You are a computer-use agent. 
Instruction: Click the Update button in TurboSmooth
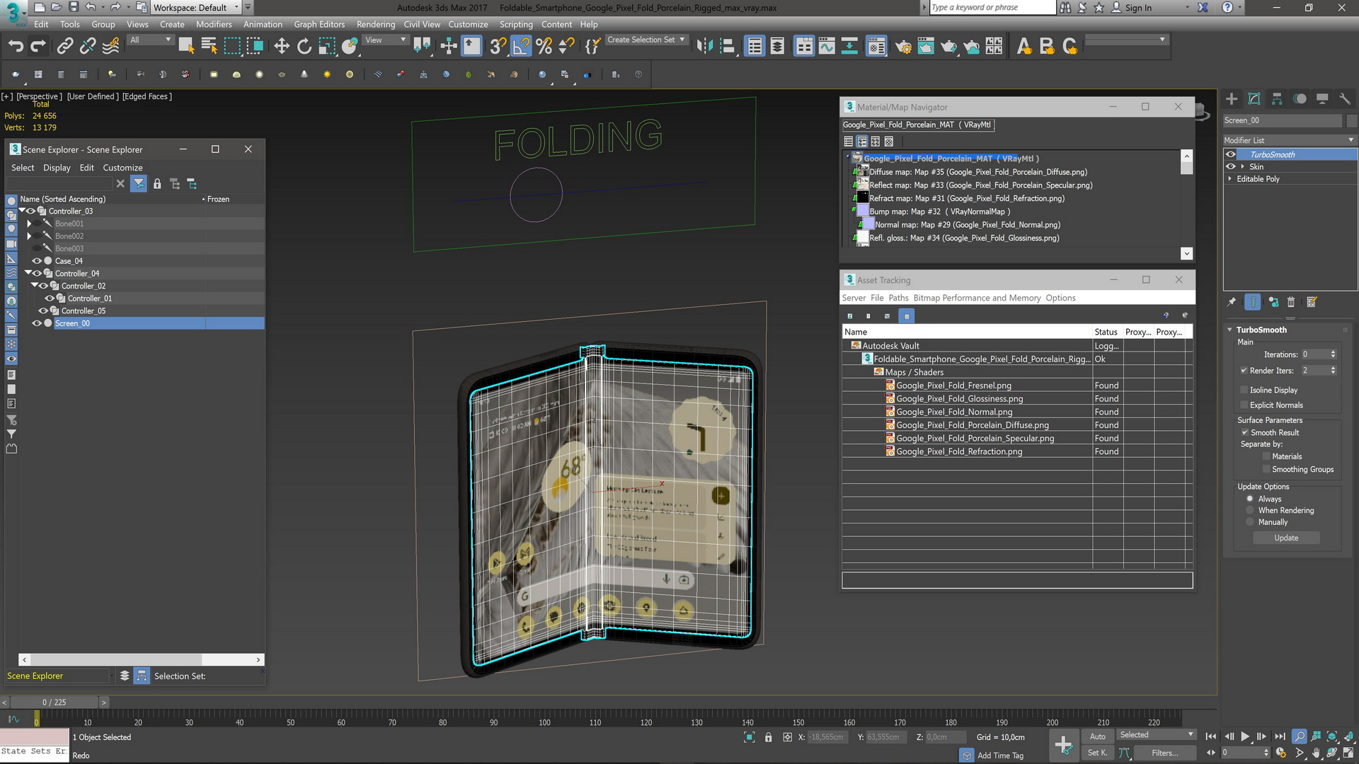click(1286, 538)
